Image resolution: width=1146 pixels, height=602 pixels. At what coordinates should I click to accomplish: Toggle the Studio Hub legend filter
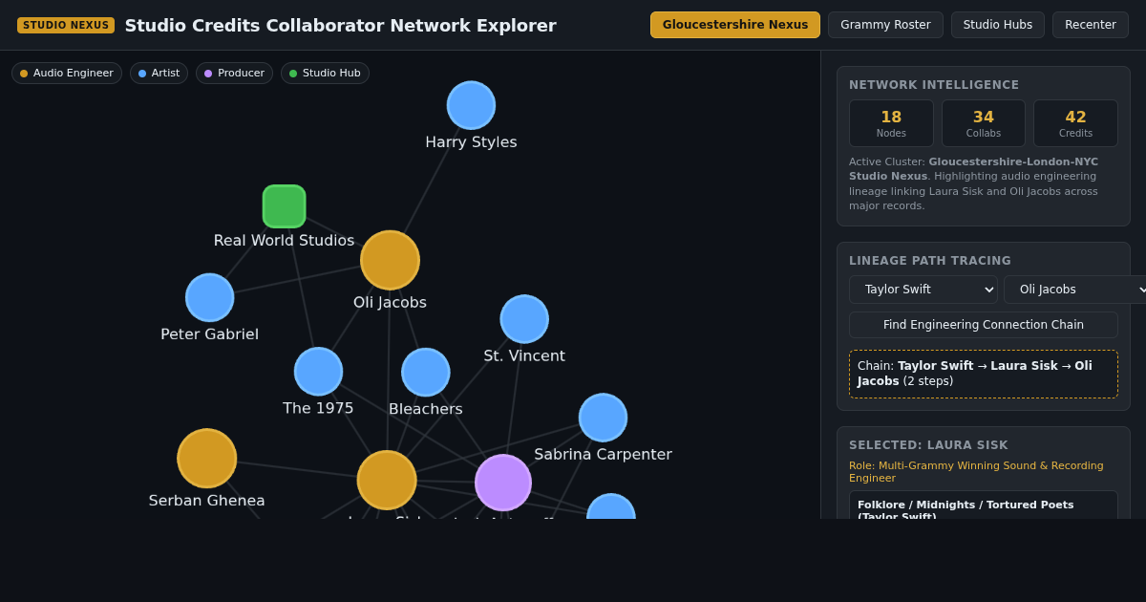tap(325, 74)
